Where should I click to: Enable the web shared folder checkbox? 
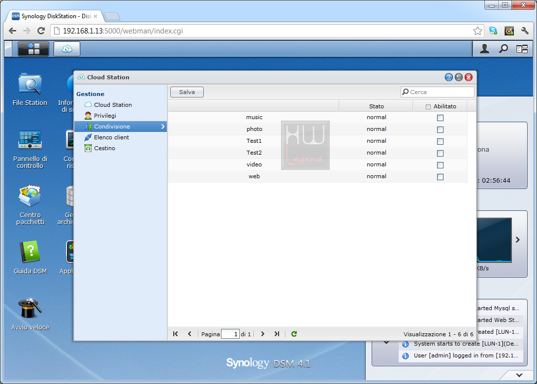click(440, 177)
